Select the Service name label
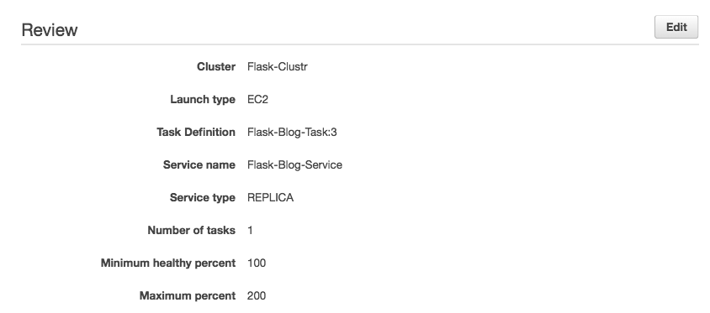 point(199,164)
